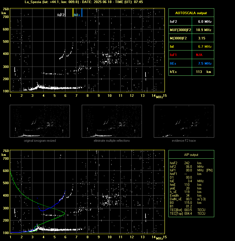Click the blue ftEs marker line on top ionogram

(82, 12)
